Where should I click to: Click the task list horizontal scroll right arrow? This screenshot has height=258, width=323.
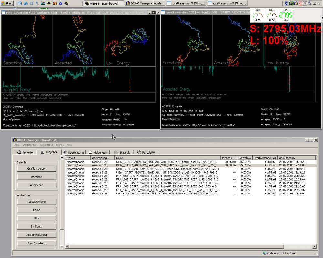(314, 246)
